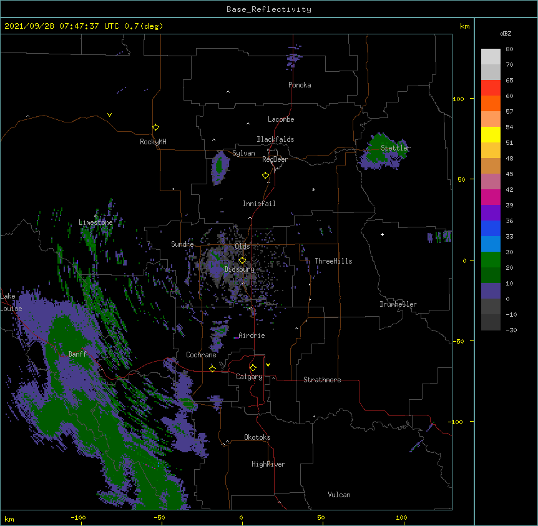538x526 pixels.
Task: Click the yellow diamond marker below RedDeer
Action: tap(266, 176)
